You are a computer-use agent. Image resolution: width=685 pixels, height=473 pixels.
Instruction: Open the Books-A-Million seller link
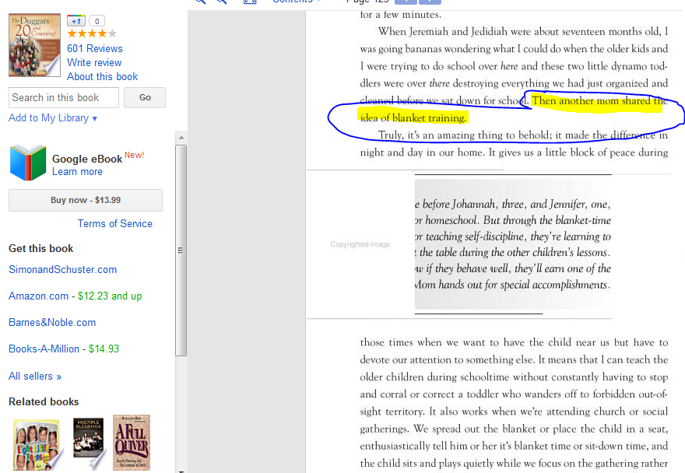(x=44, y=349)
